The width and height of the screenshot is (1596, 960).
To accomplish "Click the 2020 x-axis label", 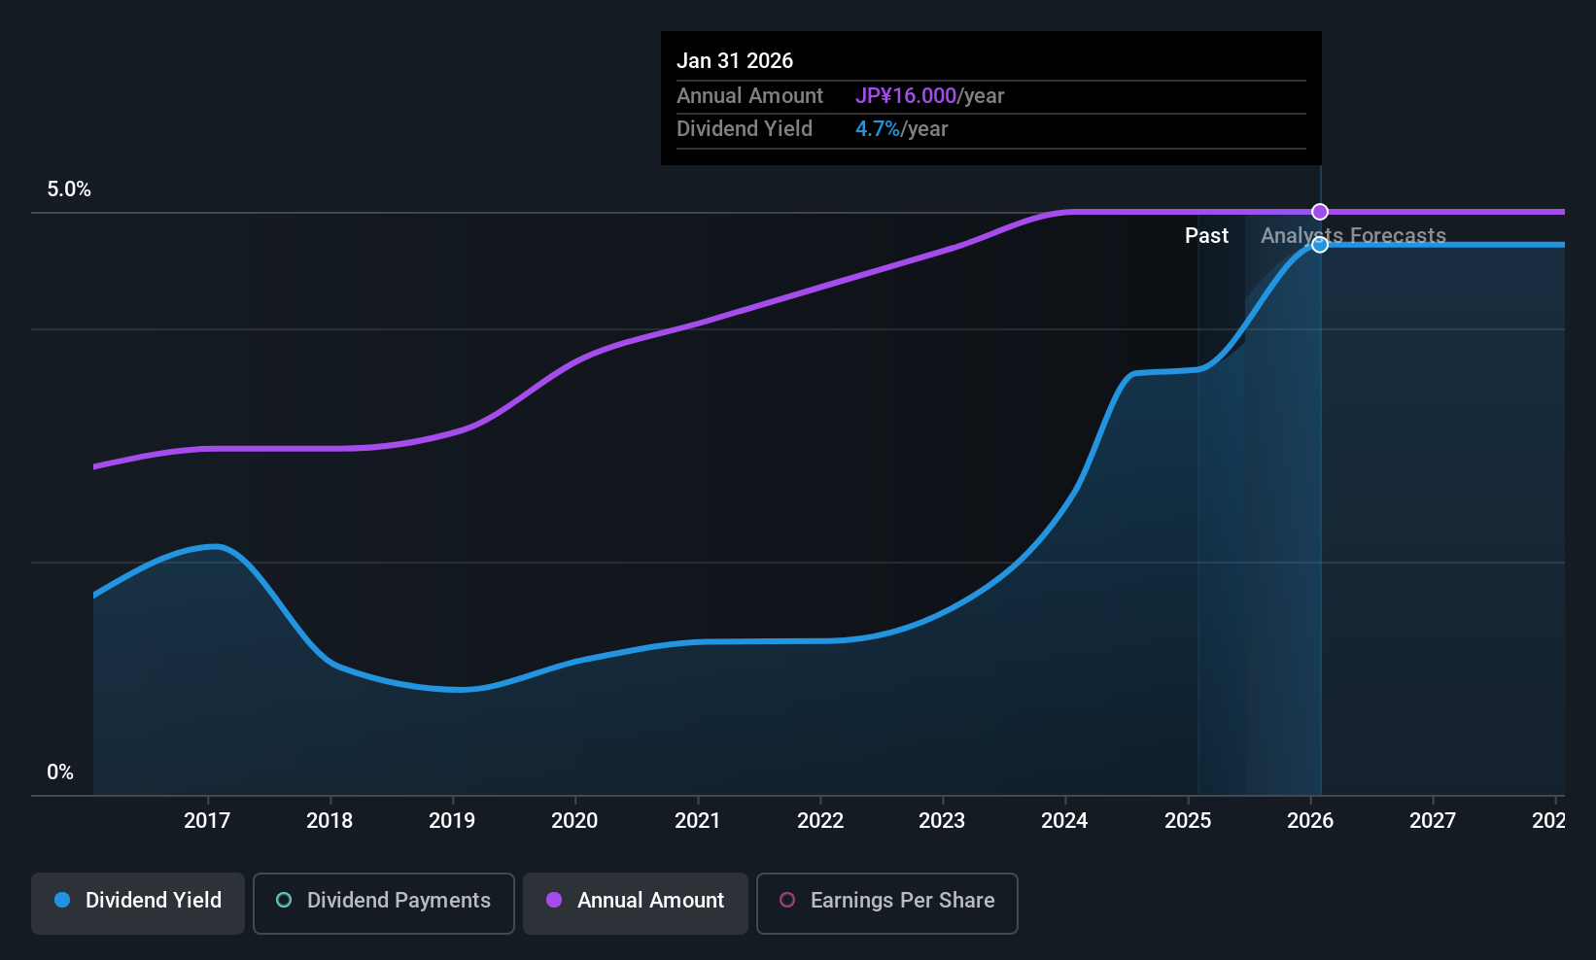I will (x=574, y=821).
